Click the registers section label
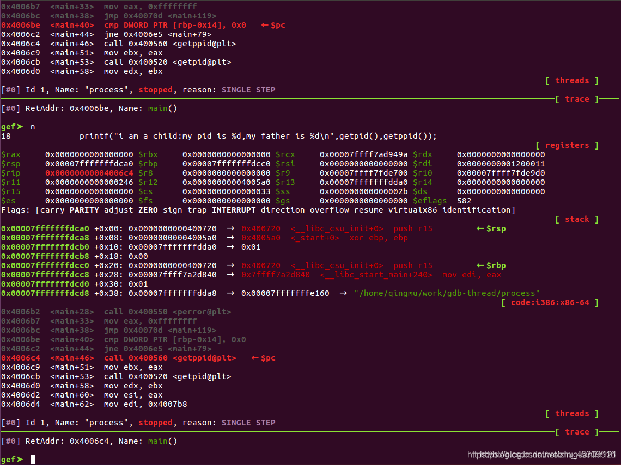The width and height of the screenshot is (621, 465). click(x=567, y=146)
